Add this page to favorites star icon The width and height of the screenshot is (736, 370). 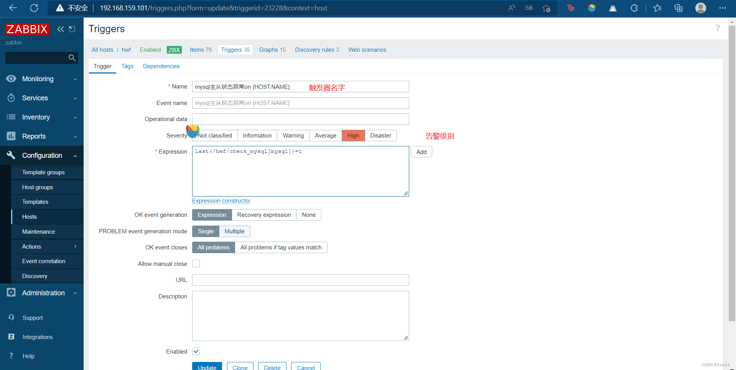pos(547,8)
